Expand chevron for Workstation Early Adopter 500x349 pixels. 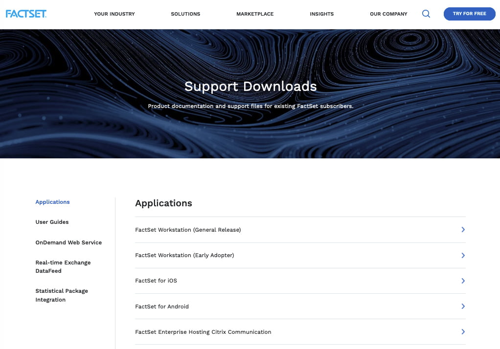[x=463, y=255]
